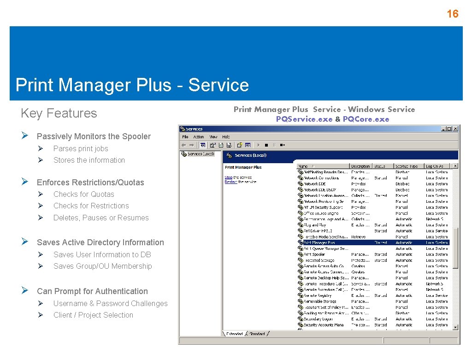Screen dimensions: 472x354
Task: Click the Restart Service toolbar button
Action: click(283, 145)
